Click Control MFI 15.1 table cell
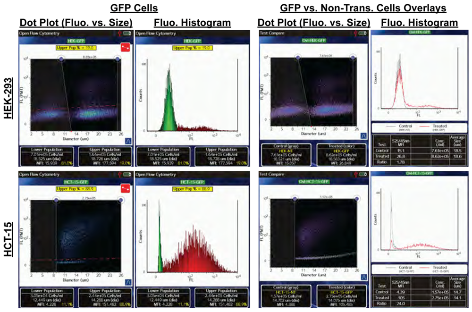The height and width of the screenshot is (312, 472). pos(400,150)
